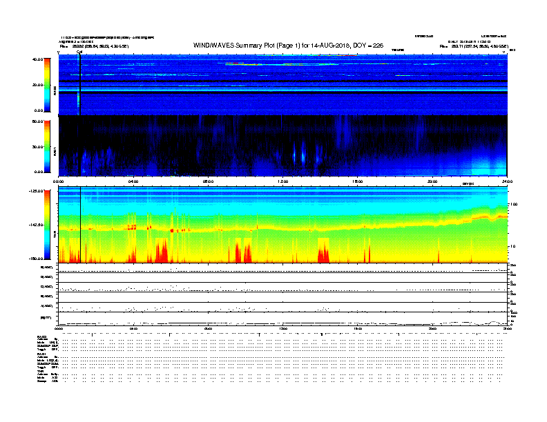Screen dimensions: 547x422
Task: Click the 12:00 tick under RAD1 panel
Action: [x=283, y=181]
